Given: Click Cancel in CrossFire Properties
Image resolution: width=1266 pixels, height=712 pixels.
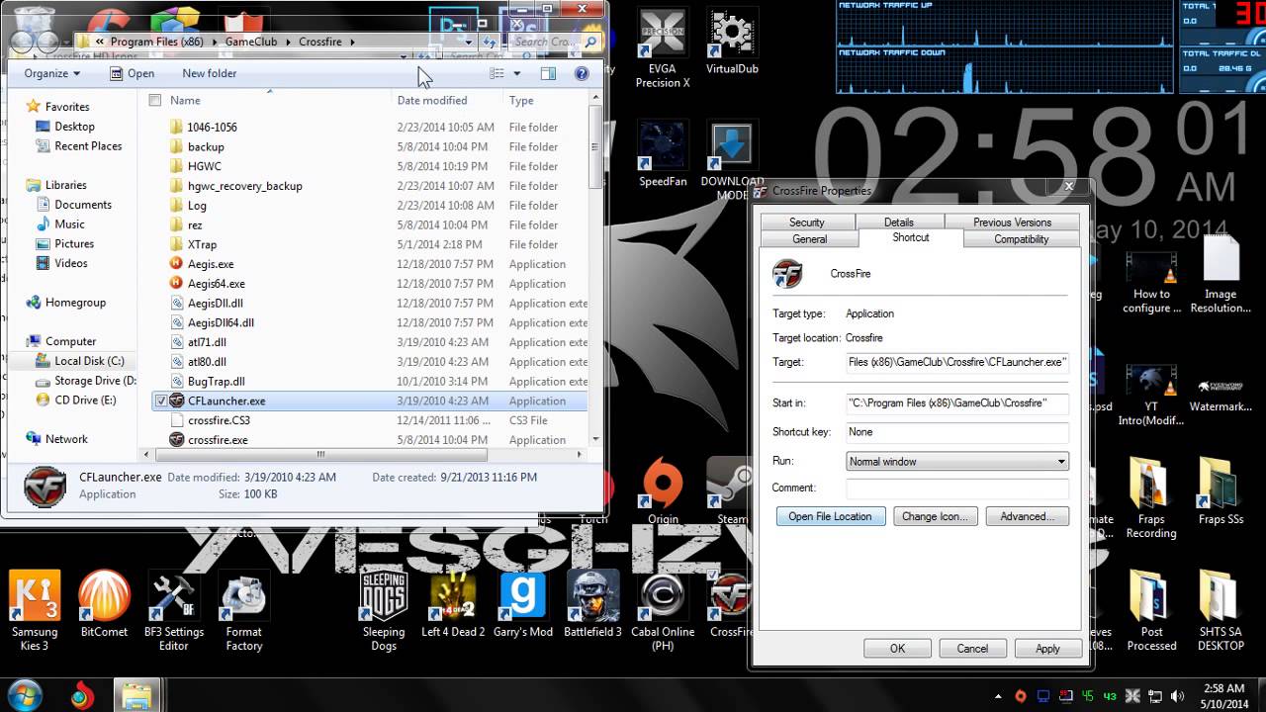Looking at the screenshot, I should (x=972, y=649).
